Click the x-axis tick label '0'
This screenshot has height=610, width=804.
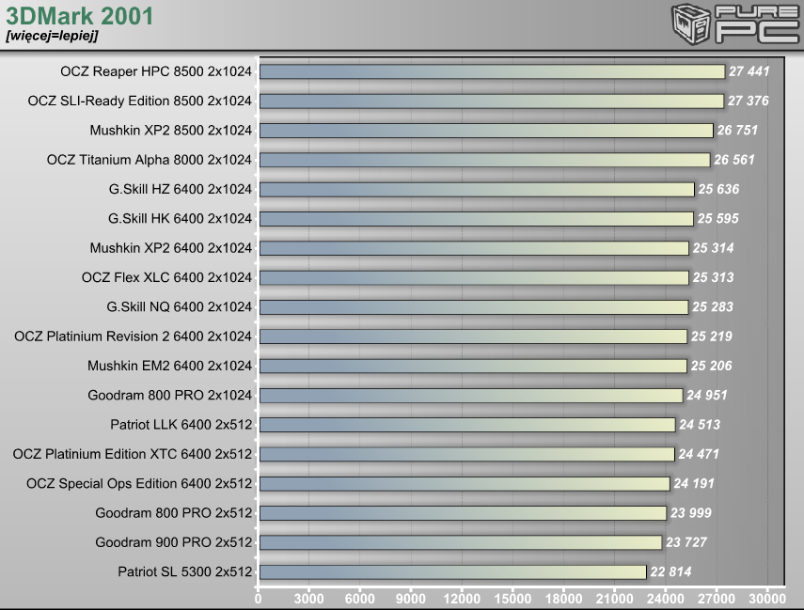[x=258, y=599]
